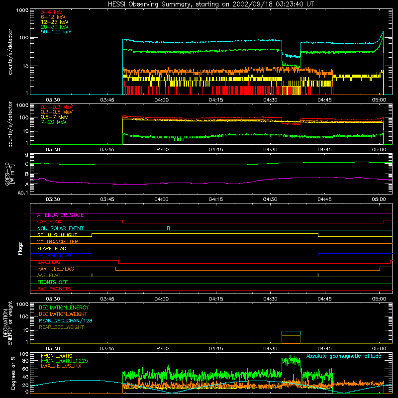Select the 12-25 keV legend label
398x398 pixels.
54,22
